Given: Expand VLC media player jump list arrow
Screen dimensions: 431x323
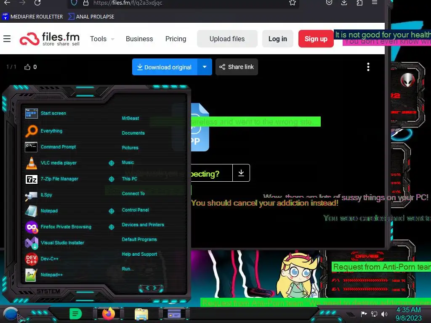Looking at the screenshot, I should pyautogui.click(x=111, y=163).
